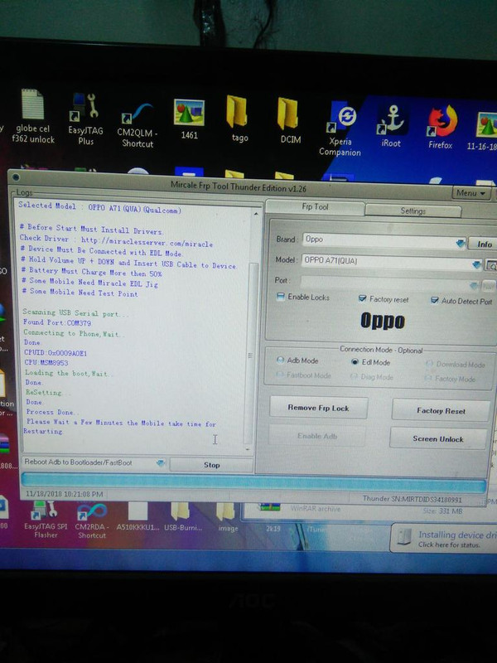Click 'Click here for status' in notification

point(449,544)
